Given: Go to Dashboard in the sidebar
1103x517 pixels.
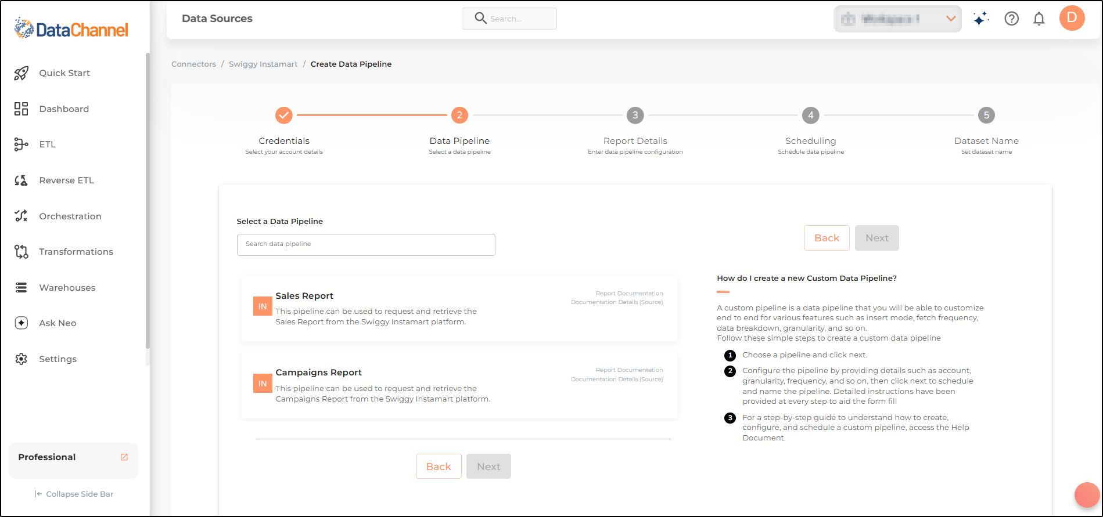Looking at the screenshot, I should point(64,109).
